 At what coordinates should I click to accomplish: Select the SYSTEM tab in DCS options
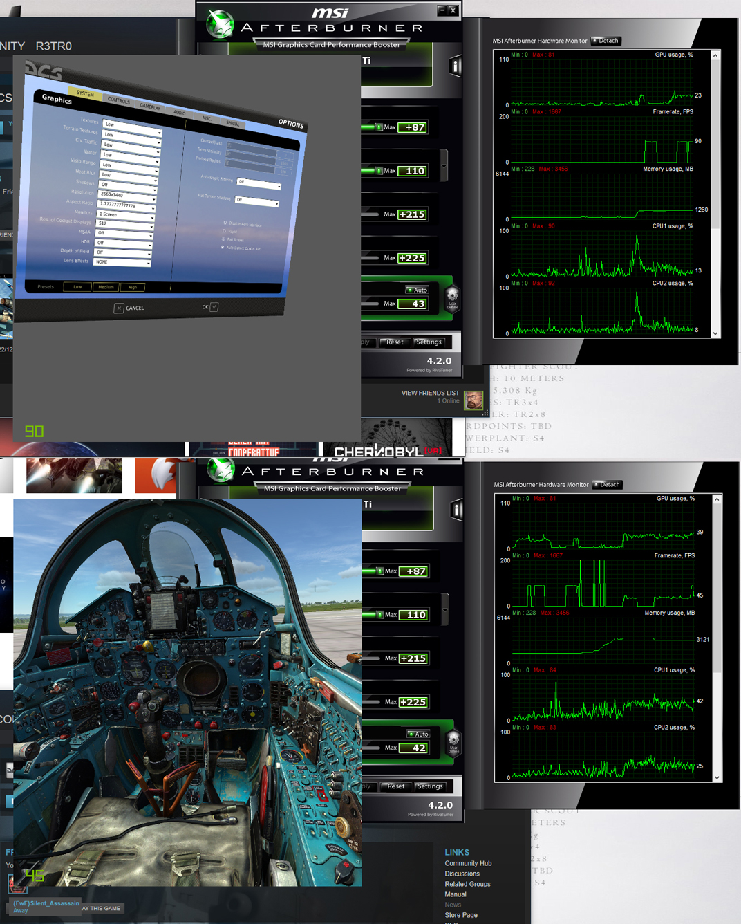click(85, 94)
